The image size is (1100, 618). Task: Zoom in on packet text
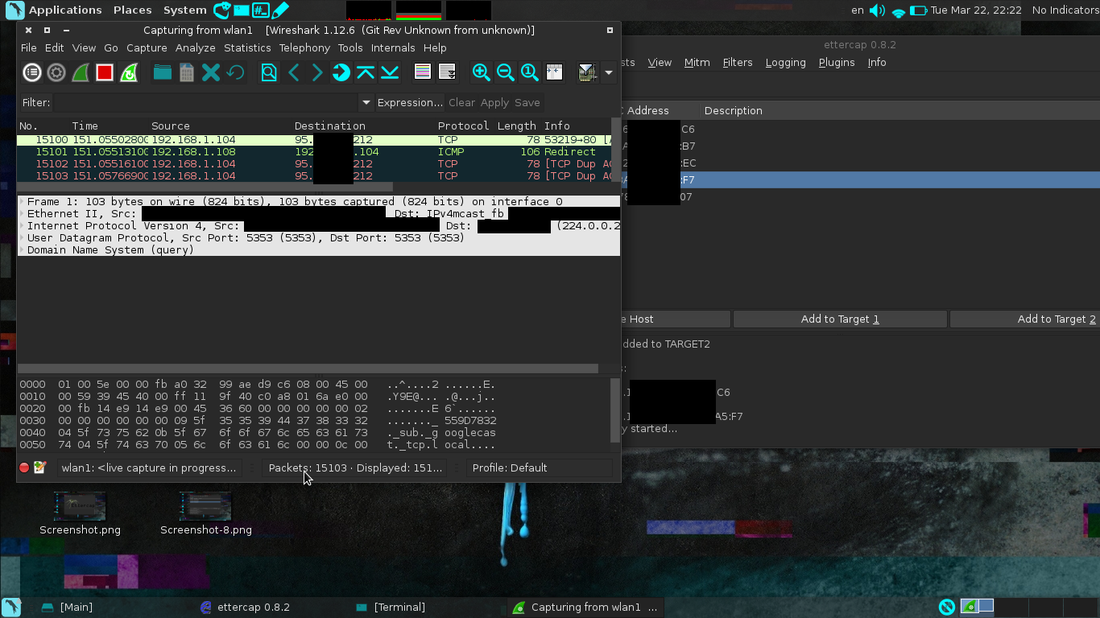click(482, 73)
